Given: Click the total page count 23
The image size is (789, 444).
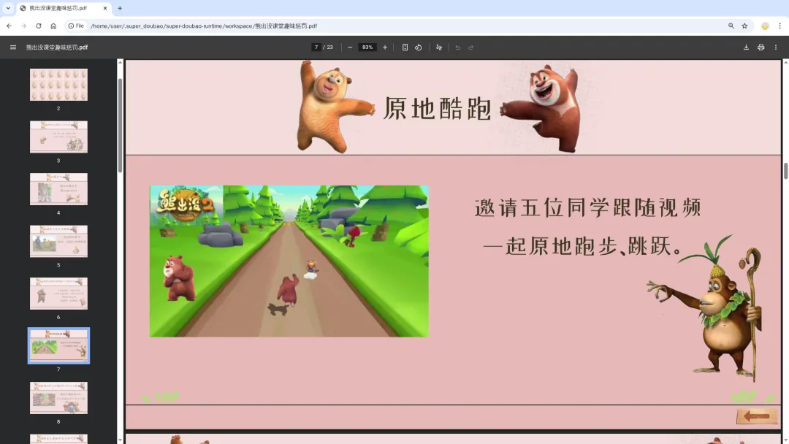Looking at the screenshot, I should [329, 47].
